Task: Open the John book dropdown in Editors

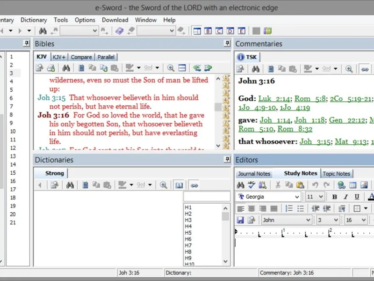Action: [x=308, y=220]
